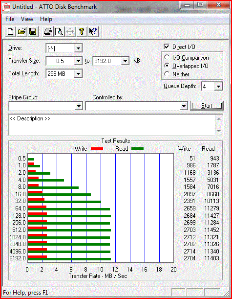Viewport: 232px width, 299px height.
Task: Click the four-arrow move toolbar icon
Action: click(x=70, y=31)
